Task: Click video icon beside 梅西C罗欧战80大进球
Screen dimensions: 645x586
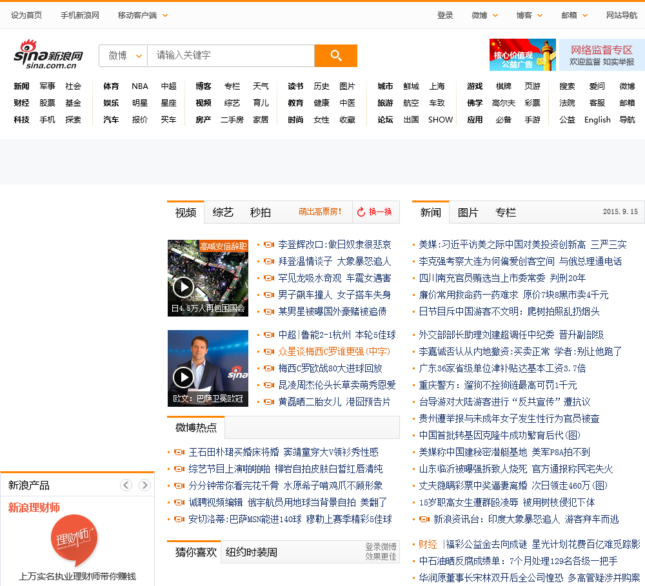Action: tap(268, 369)
